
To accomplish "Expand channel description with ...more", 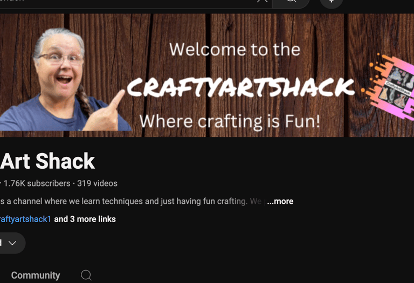I will click(x=280, y=202).
